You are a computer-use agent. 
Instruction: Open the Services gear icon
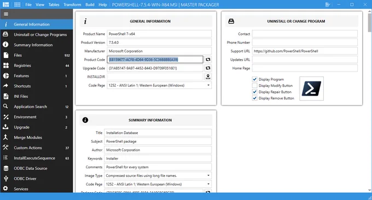[x=5, y=189]
